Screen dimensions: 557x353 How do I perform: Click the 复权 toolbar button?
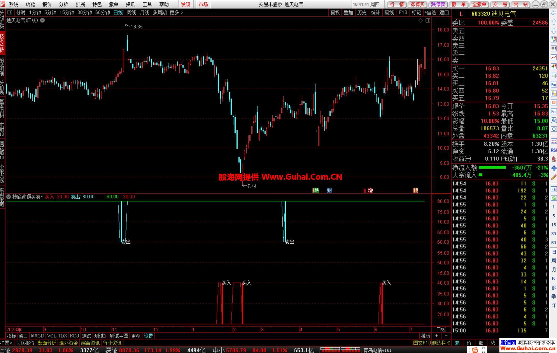[x=335, y=12]
